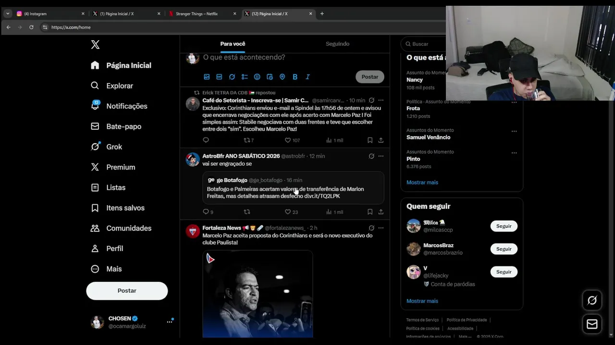Switch to Para você tab

click(x=233, y=44)
